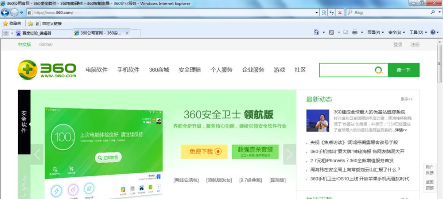Click the 超强查杀套装 button
443x199 pixels.
point(255,152)
